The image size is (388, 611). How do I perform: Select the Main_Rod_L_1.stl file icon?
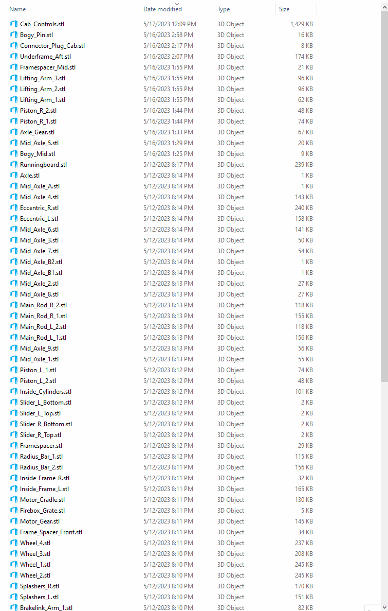click(x=14, y=338)
